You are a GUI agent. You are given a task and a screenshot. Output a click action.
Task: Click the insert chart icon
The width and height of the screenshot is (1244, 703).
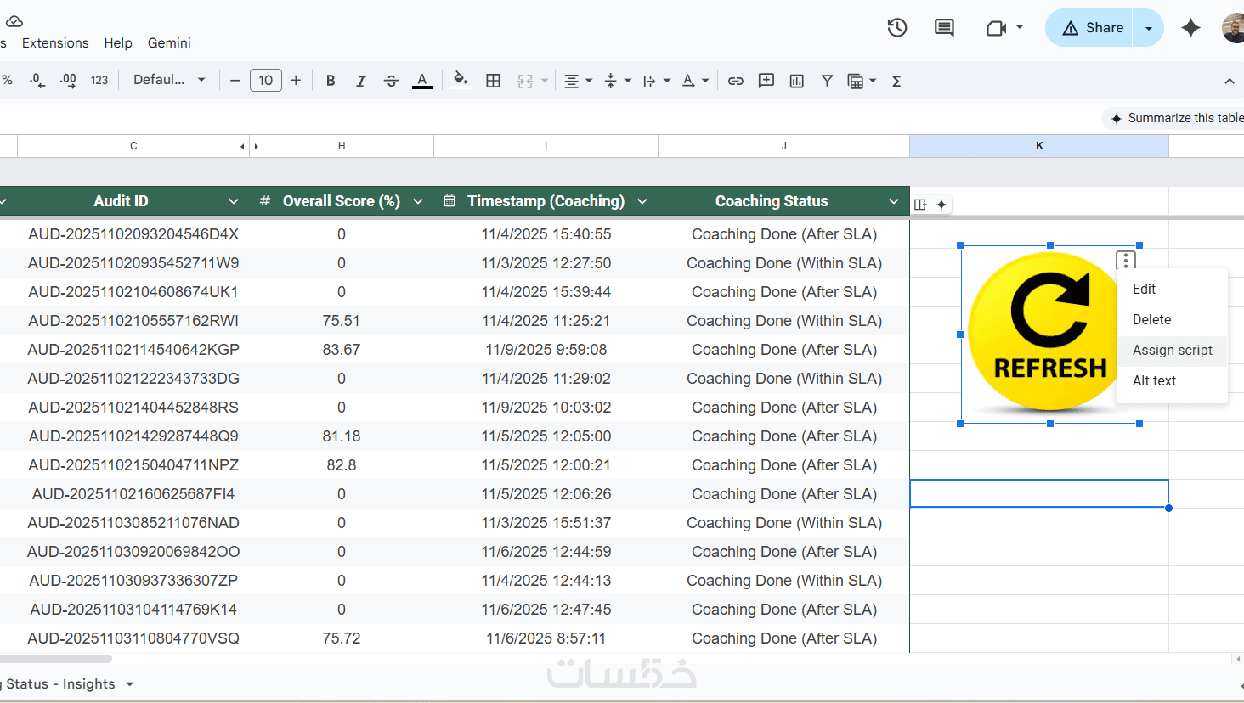(796, 81)
